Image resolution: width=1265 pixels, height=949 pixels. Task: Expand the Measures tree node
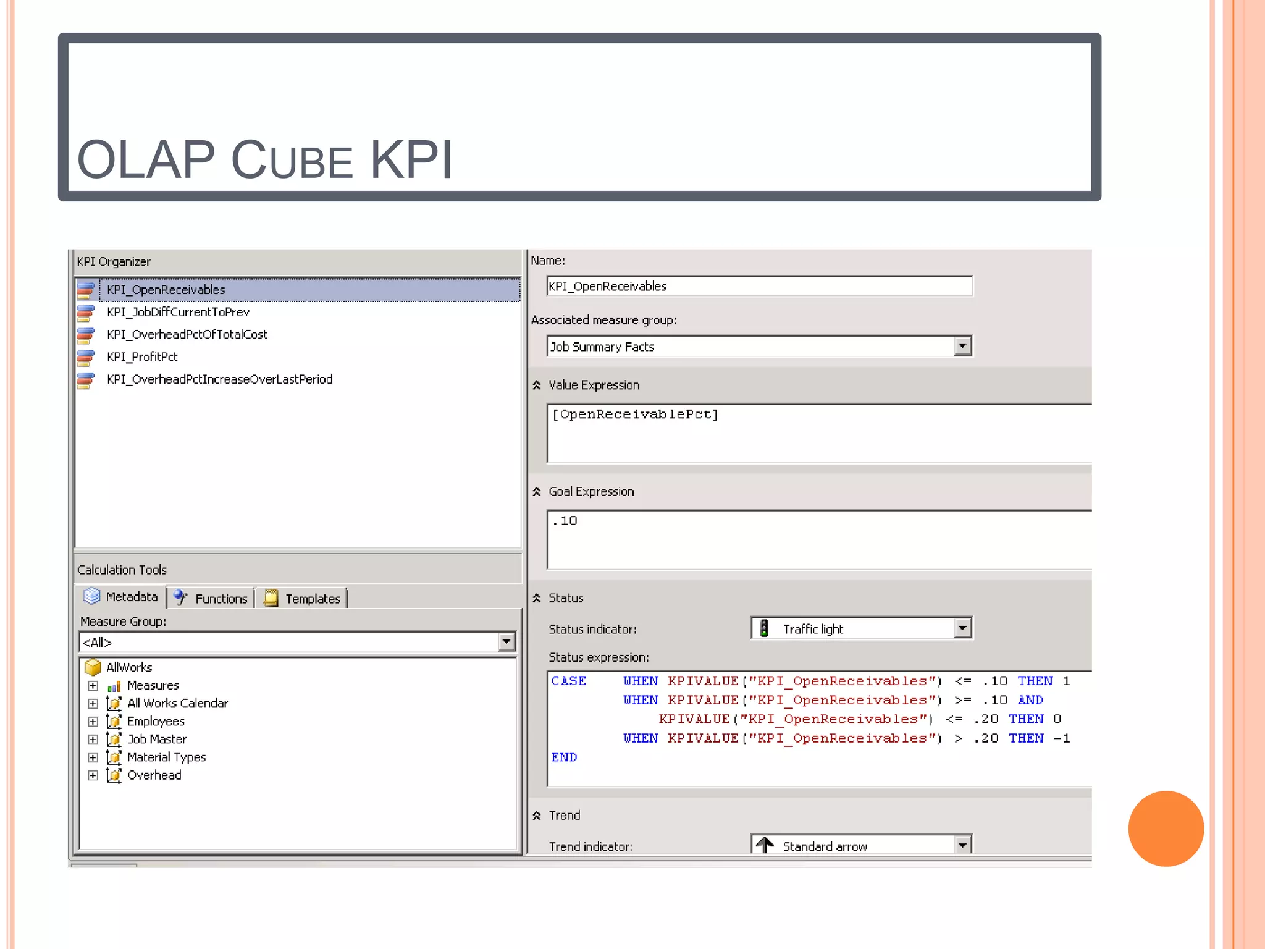[x=93, y=686]
